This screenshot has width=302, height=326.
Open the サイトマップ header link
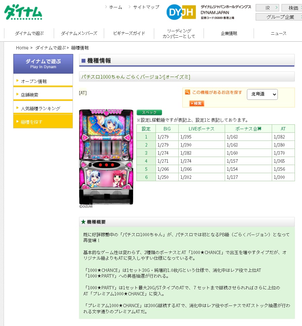click(x=146, y=7)
